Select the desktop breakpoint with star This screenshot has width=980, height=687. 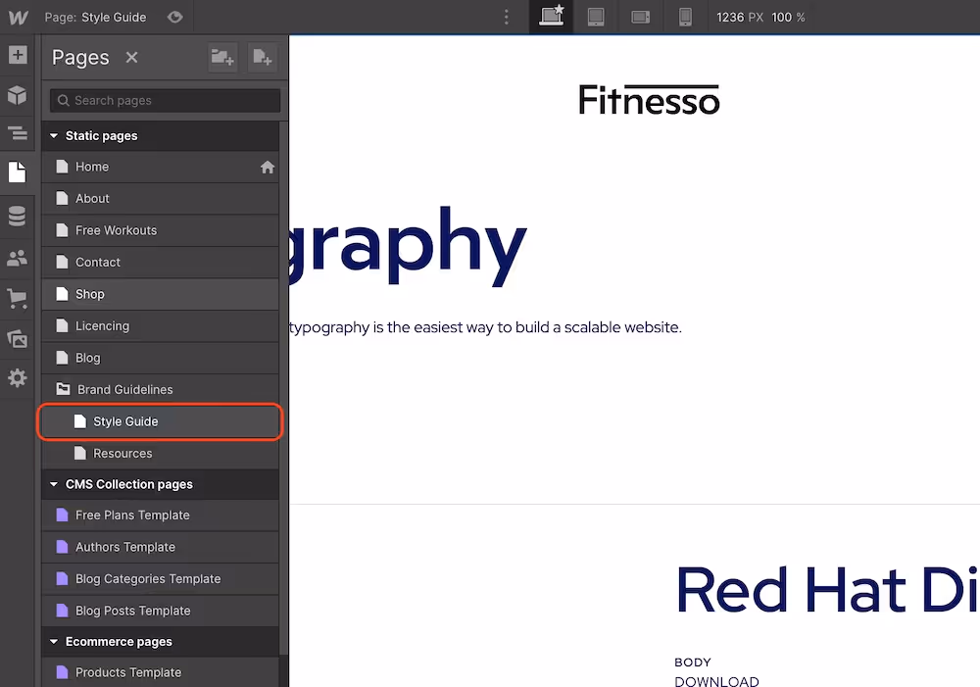click(x=551, y=17)
